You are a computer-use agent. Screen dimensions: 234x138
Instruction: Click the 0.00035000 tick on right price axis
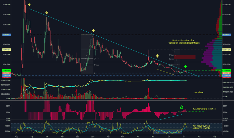pos(226,15)
